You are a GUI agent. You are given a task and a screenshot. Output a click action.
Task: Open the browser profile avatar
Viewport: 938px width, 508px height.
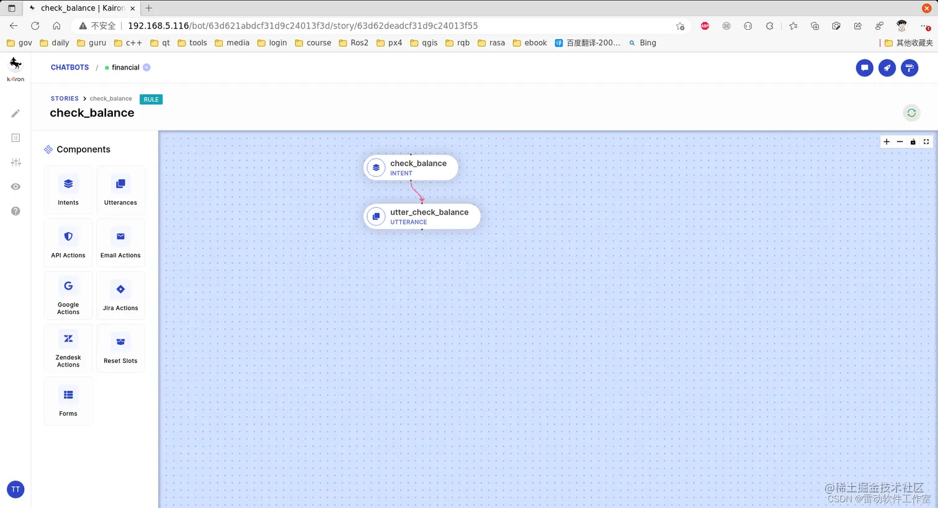(901, 25)
